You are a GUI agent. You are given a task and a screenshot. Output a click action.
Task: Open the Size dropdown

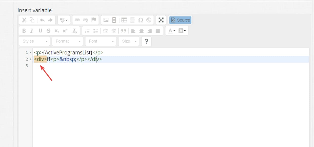(x=129, y=41)
